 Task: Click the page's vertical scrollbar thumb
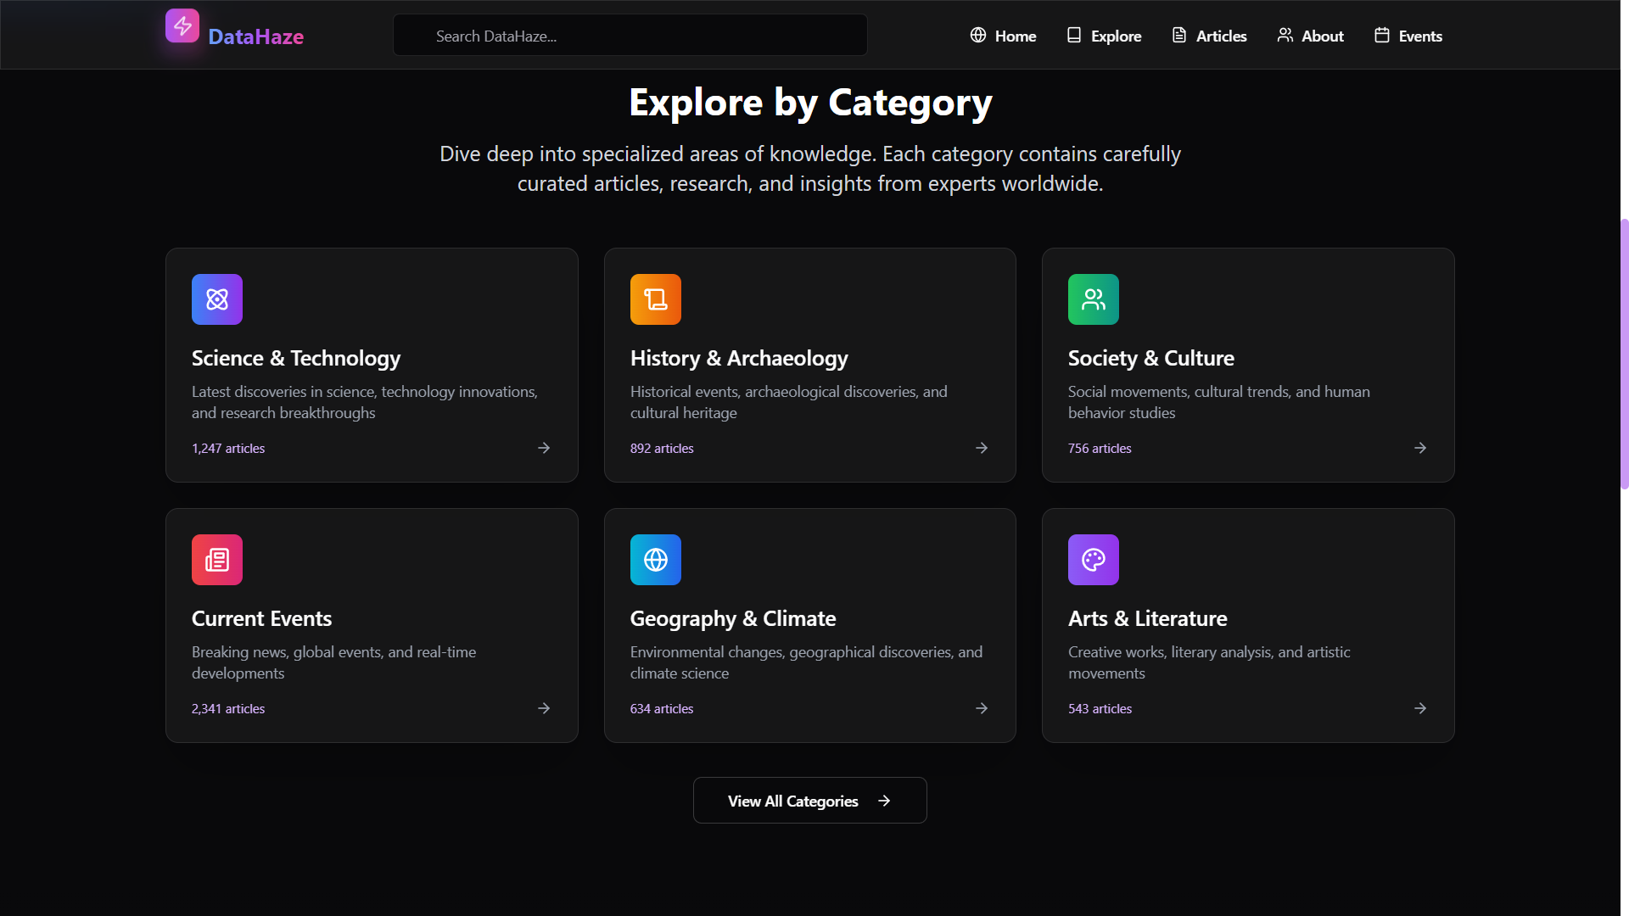click(1624, 353)
